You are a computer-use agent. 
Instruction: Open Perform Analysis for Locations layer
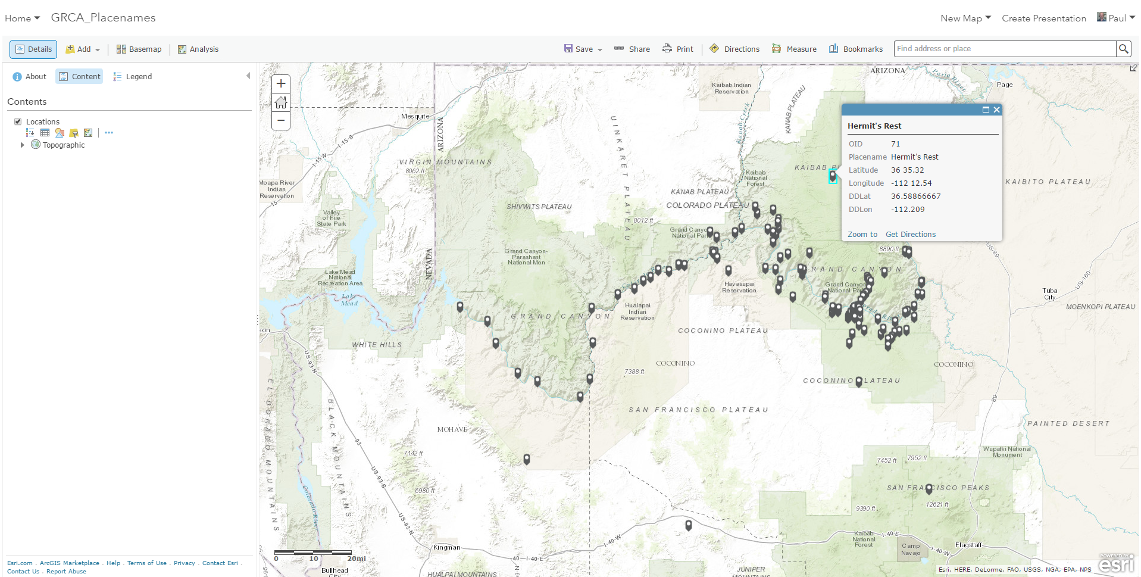pos(88,133)
